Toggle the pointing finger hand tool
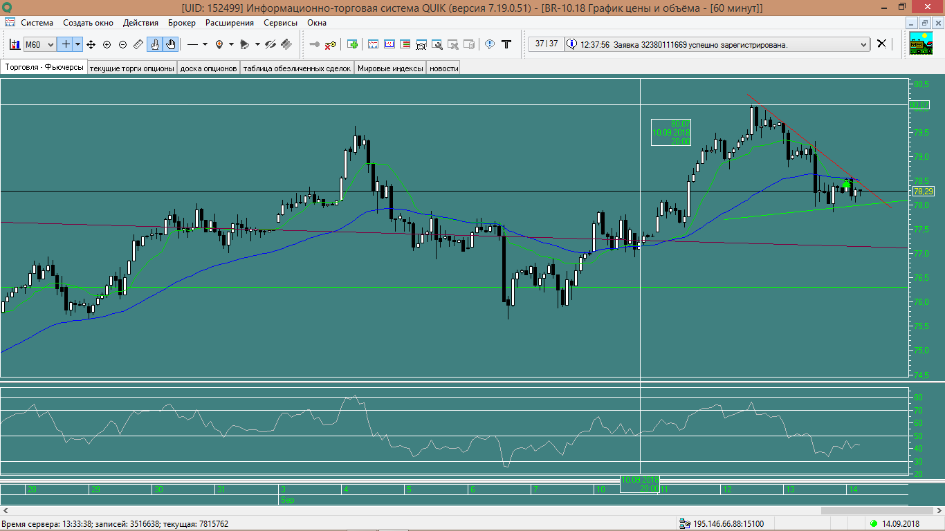 tap(155, 44)
